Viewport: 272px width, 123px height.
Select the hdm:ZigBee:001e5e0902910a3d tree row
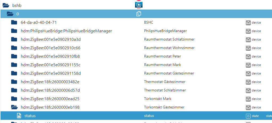pyautogui.click(x=51, y=39)
